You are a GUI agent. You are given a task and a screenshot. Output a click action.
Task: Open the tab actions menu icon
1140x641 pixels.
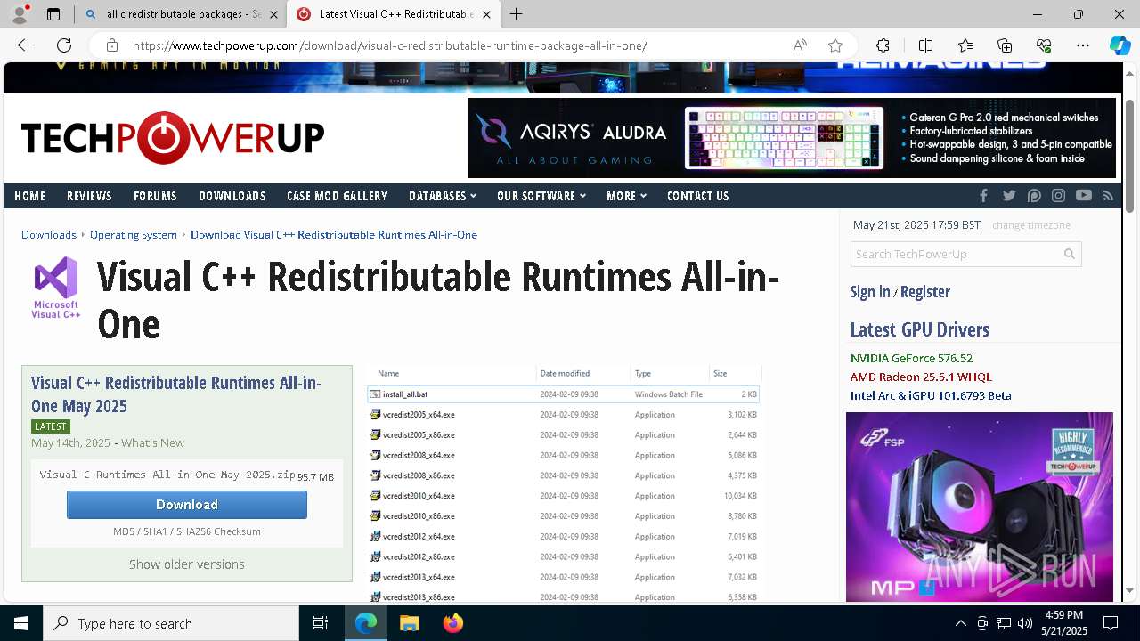(53, 14)
